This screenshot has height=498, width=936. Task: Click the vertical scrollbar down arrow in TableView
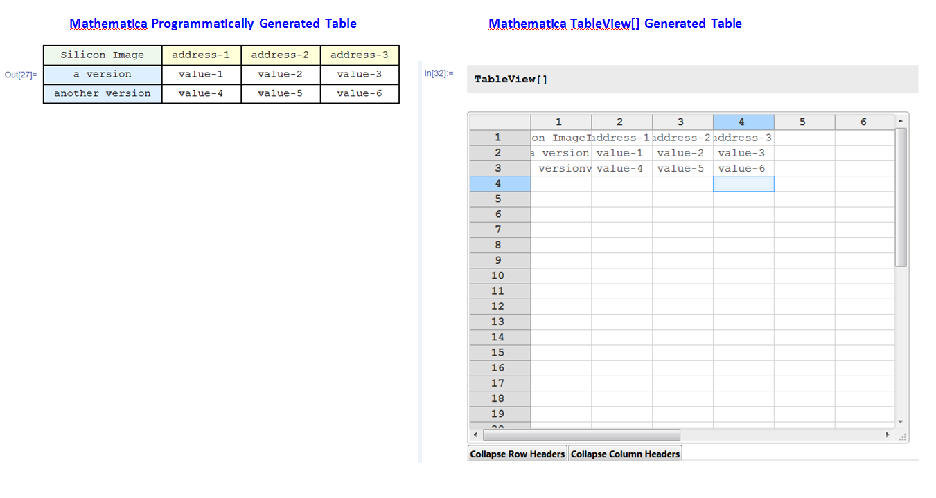click(x=900, y=421)
